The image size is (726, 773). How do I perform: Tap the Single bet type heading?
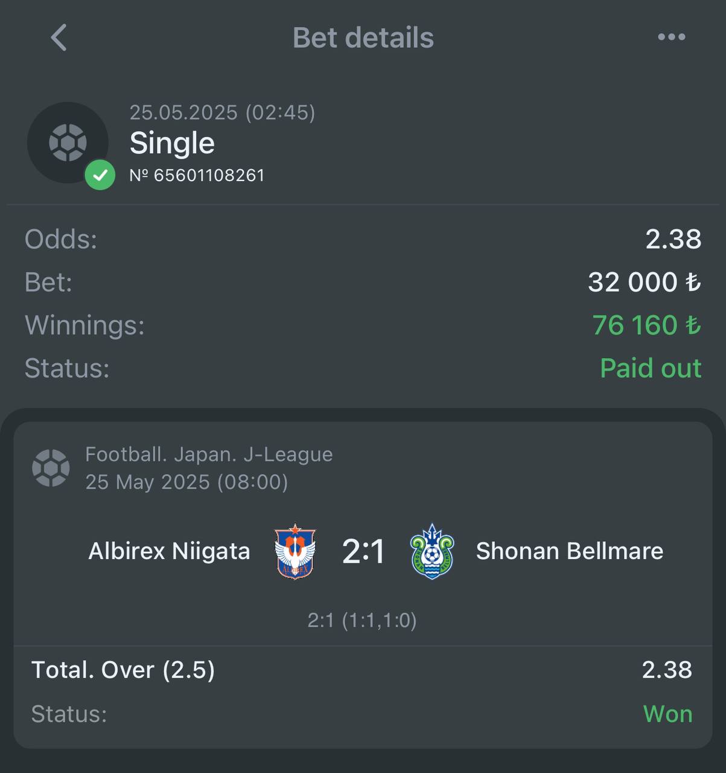172,143
